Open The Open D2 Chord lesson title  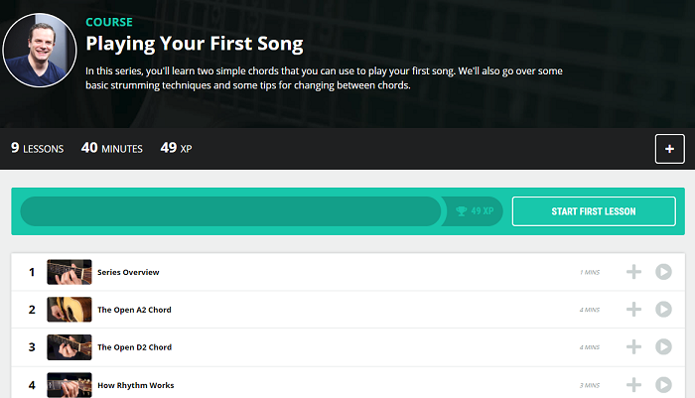pyautogui.click(x=134, y=347)
